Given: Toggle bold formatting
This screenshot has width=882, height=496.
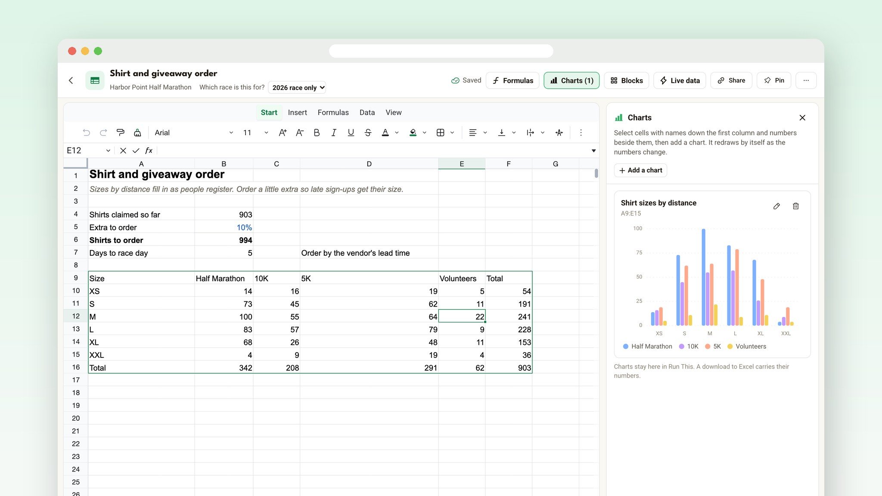Looking at the screenshot, I should pos(317,133).
